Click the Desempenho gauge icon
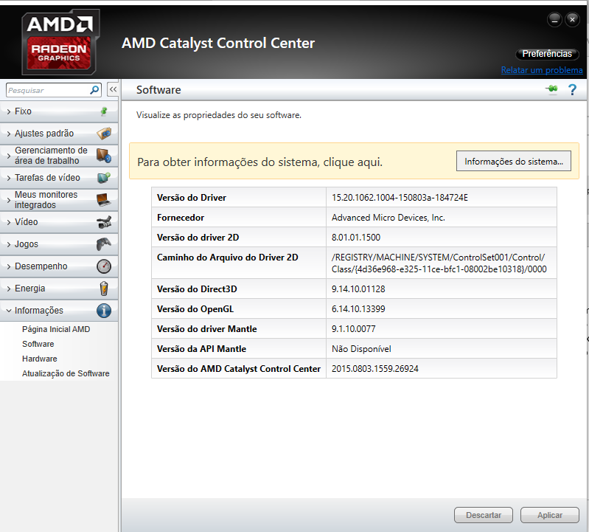589x532 pixels. click(104, 266)
